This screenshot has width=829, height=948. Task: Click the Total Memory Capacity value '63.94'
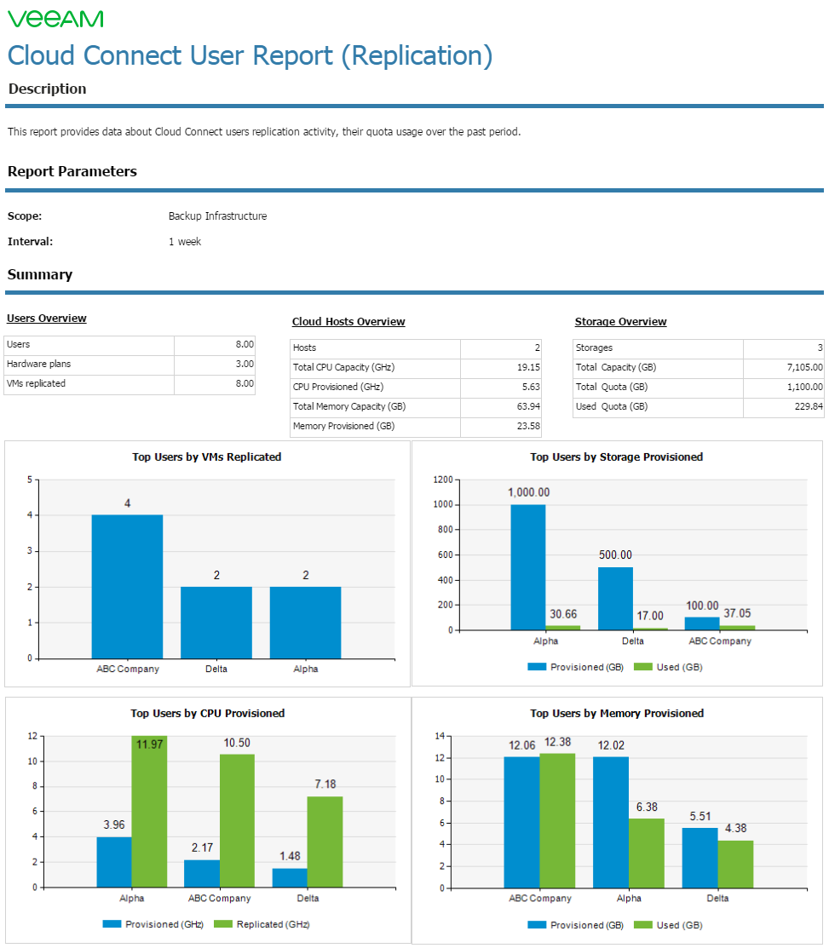pos(528,406)
